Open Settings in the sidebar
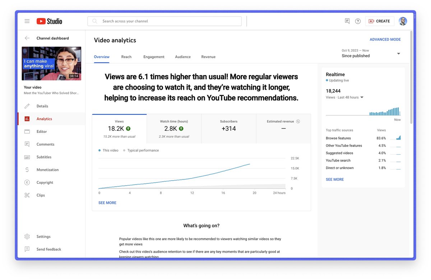The image size is (431, 280). tap(51, 237)
